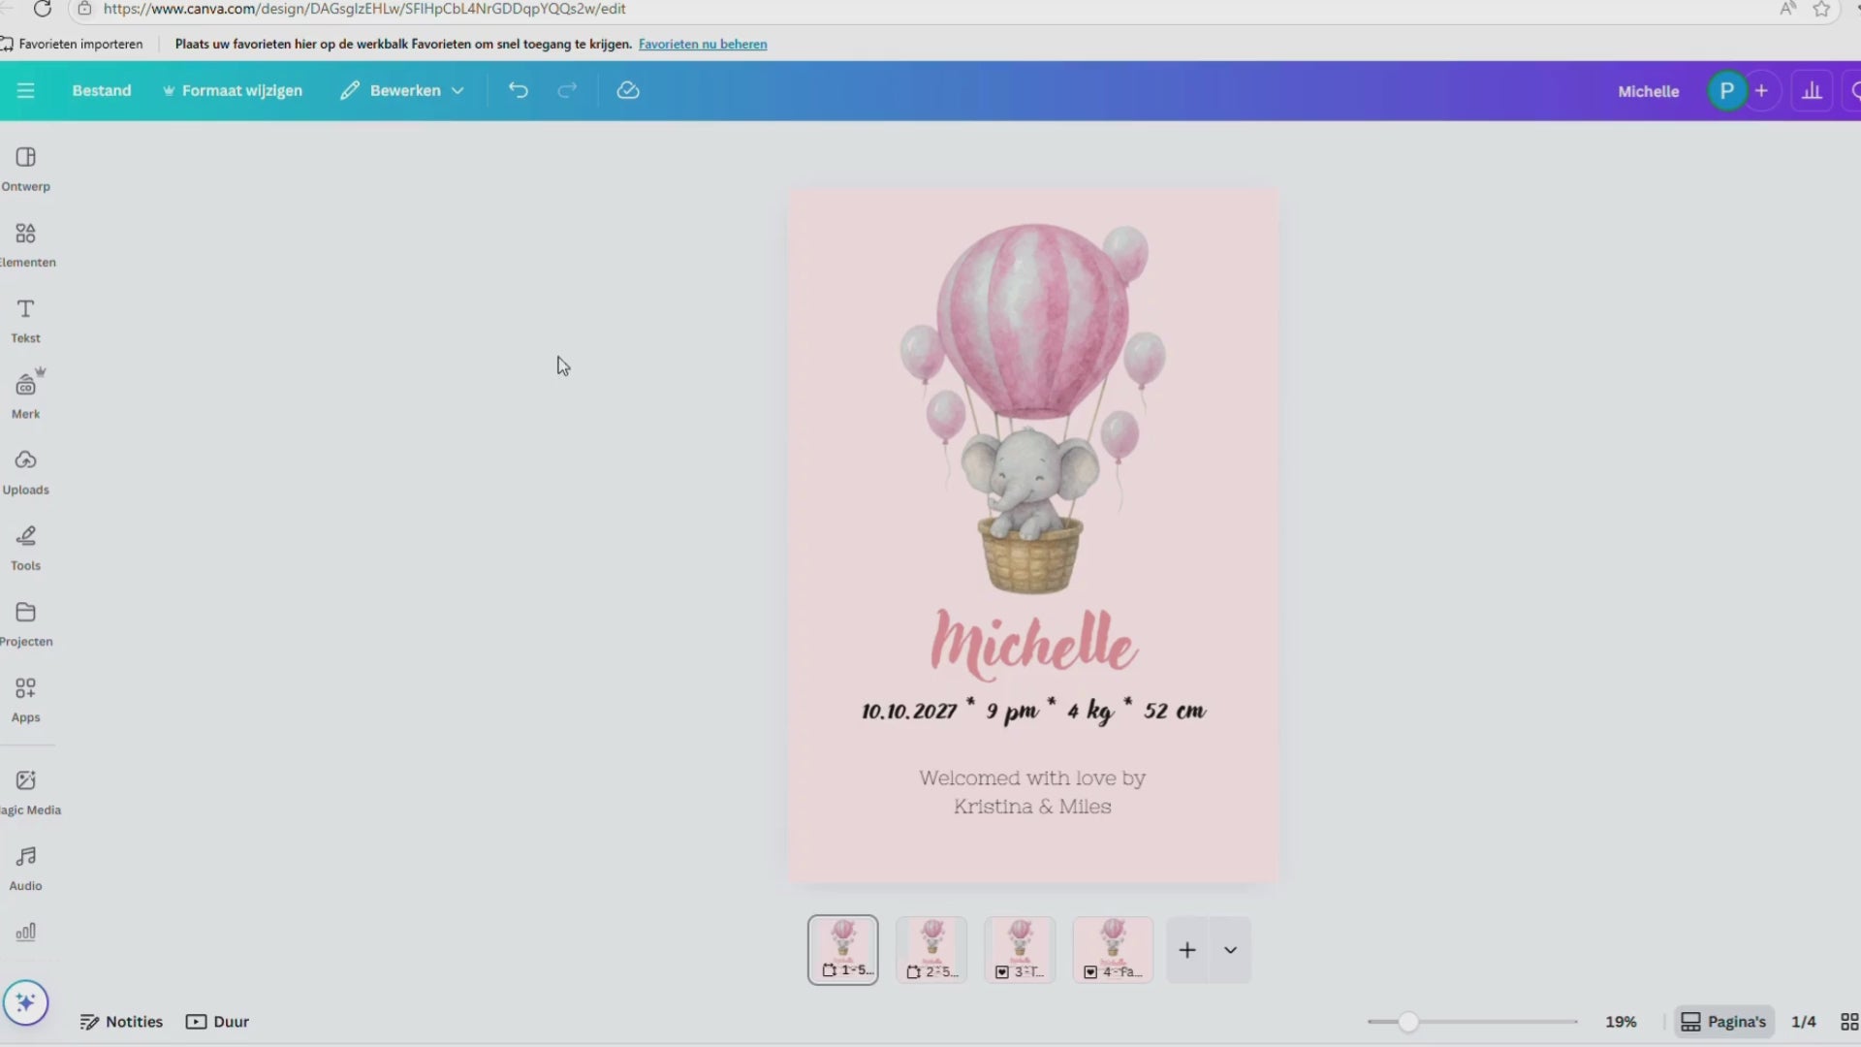Image resolution: width=1861 pixels, height=1047 pixels.
Task: Open Duur timing settings
Action: point(218,1022)
